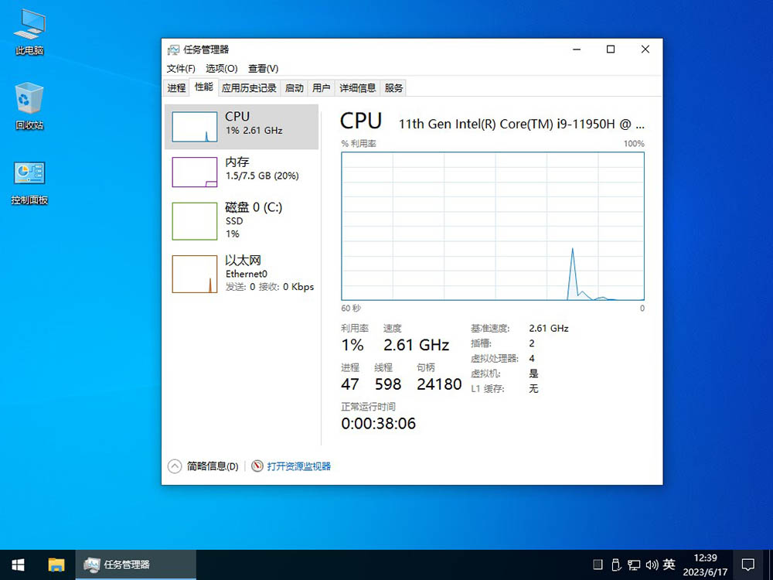Minimize the Task Manager window
This screenshot has height=580, width=773.
(x=577, y=49)
